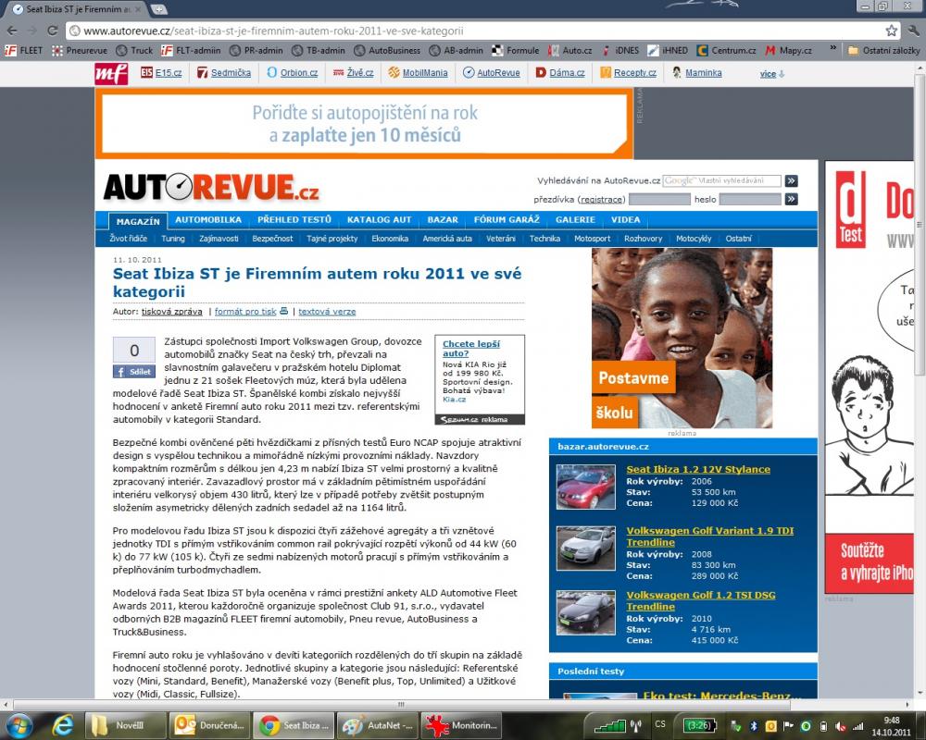Screen dimensions: 926x740
Task: Open the Formule bookmark
Action: coord(516,51)
